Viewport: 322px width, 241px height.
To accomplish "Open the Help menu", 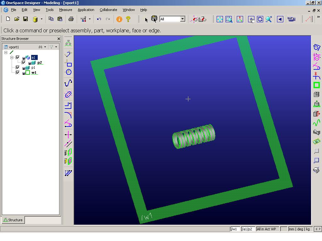I will coord(143,10).
